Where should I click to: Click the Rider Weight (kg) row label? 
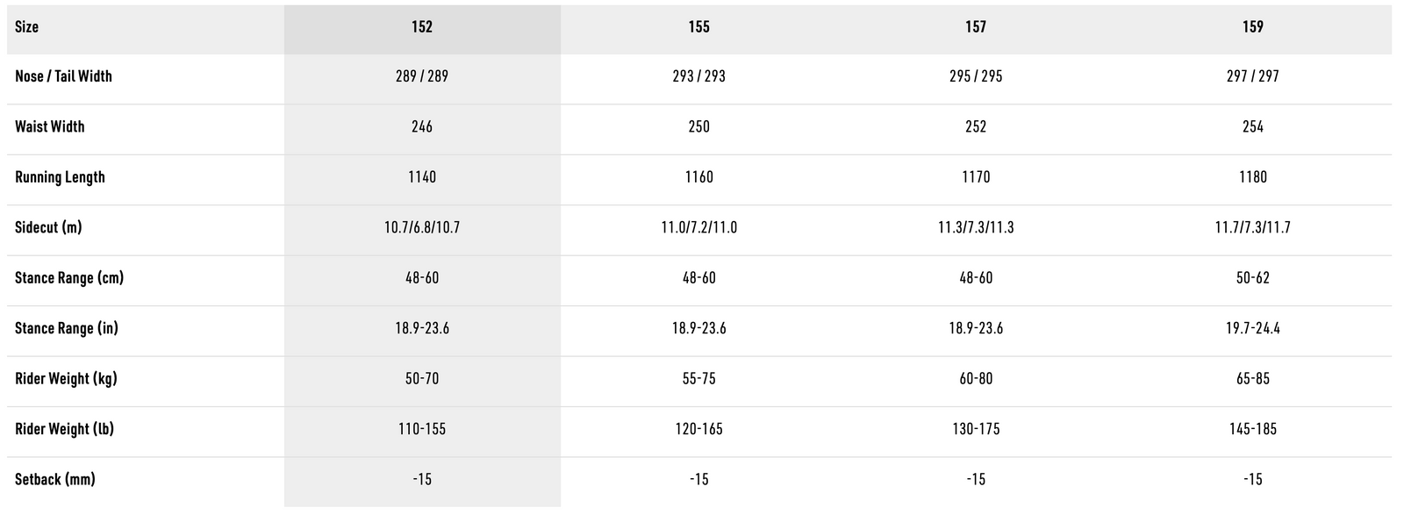[x=66, y=379]
